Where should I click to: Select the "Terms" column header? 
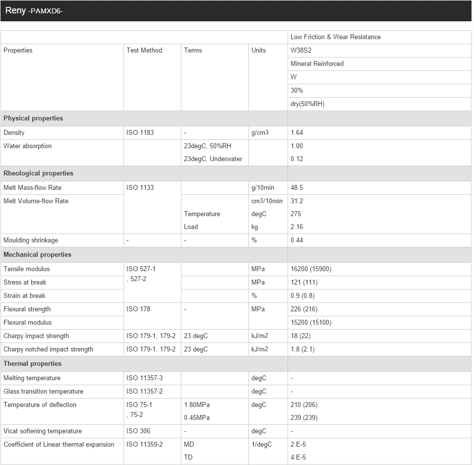(x=193, y=50)
